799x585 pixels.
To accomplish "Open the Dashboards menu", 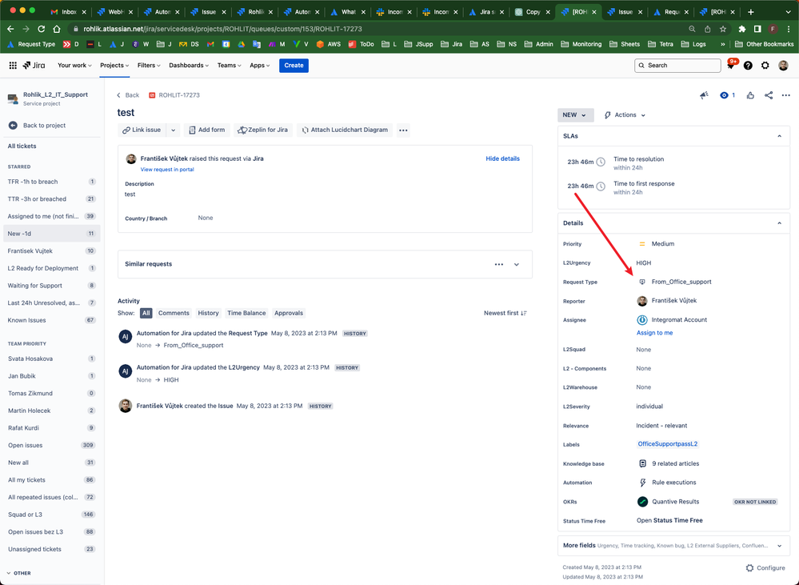I will click(189, 66).
